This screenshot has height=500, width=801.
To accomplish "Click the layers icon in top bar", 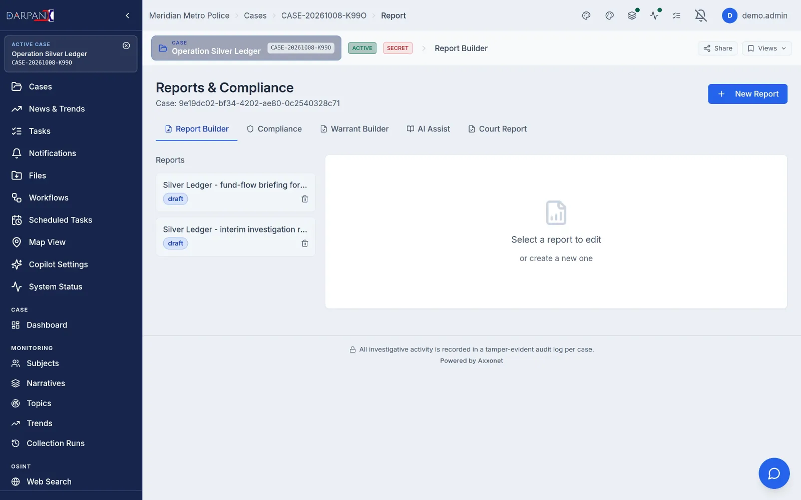I will (x=632, y=15).
